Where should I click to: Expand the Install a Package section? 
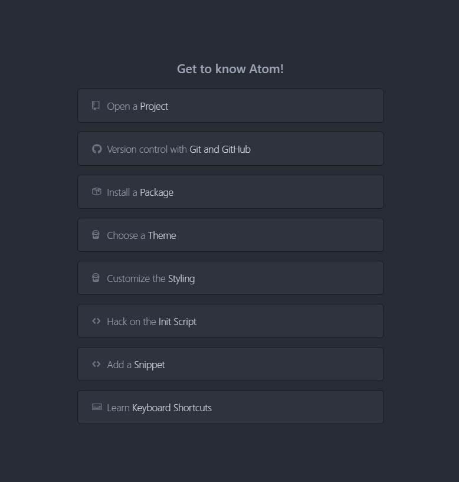coord(230,192)
